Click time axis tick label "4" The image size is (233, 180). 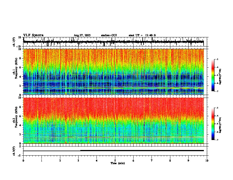coord(97,161)
